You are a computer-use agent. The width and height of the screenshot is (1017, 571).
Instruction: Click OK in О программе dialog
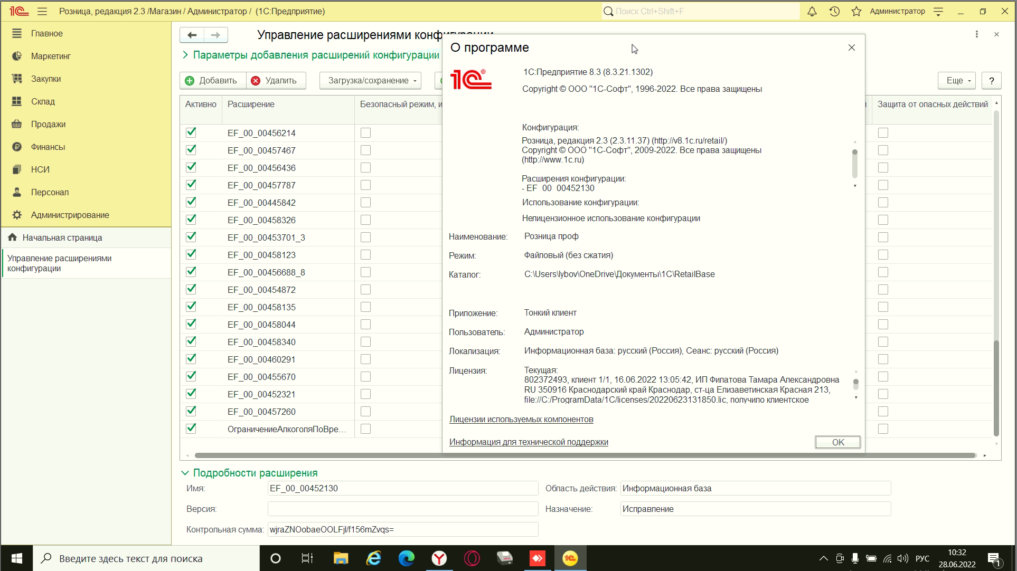coord(838,442)
